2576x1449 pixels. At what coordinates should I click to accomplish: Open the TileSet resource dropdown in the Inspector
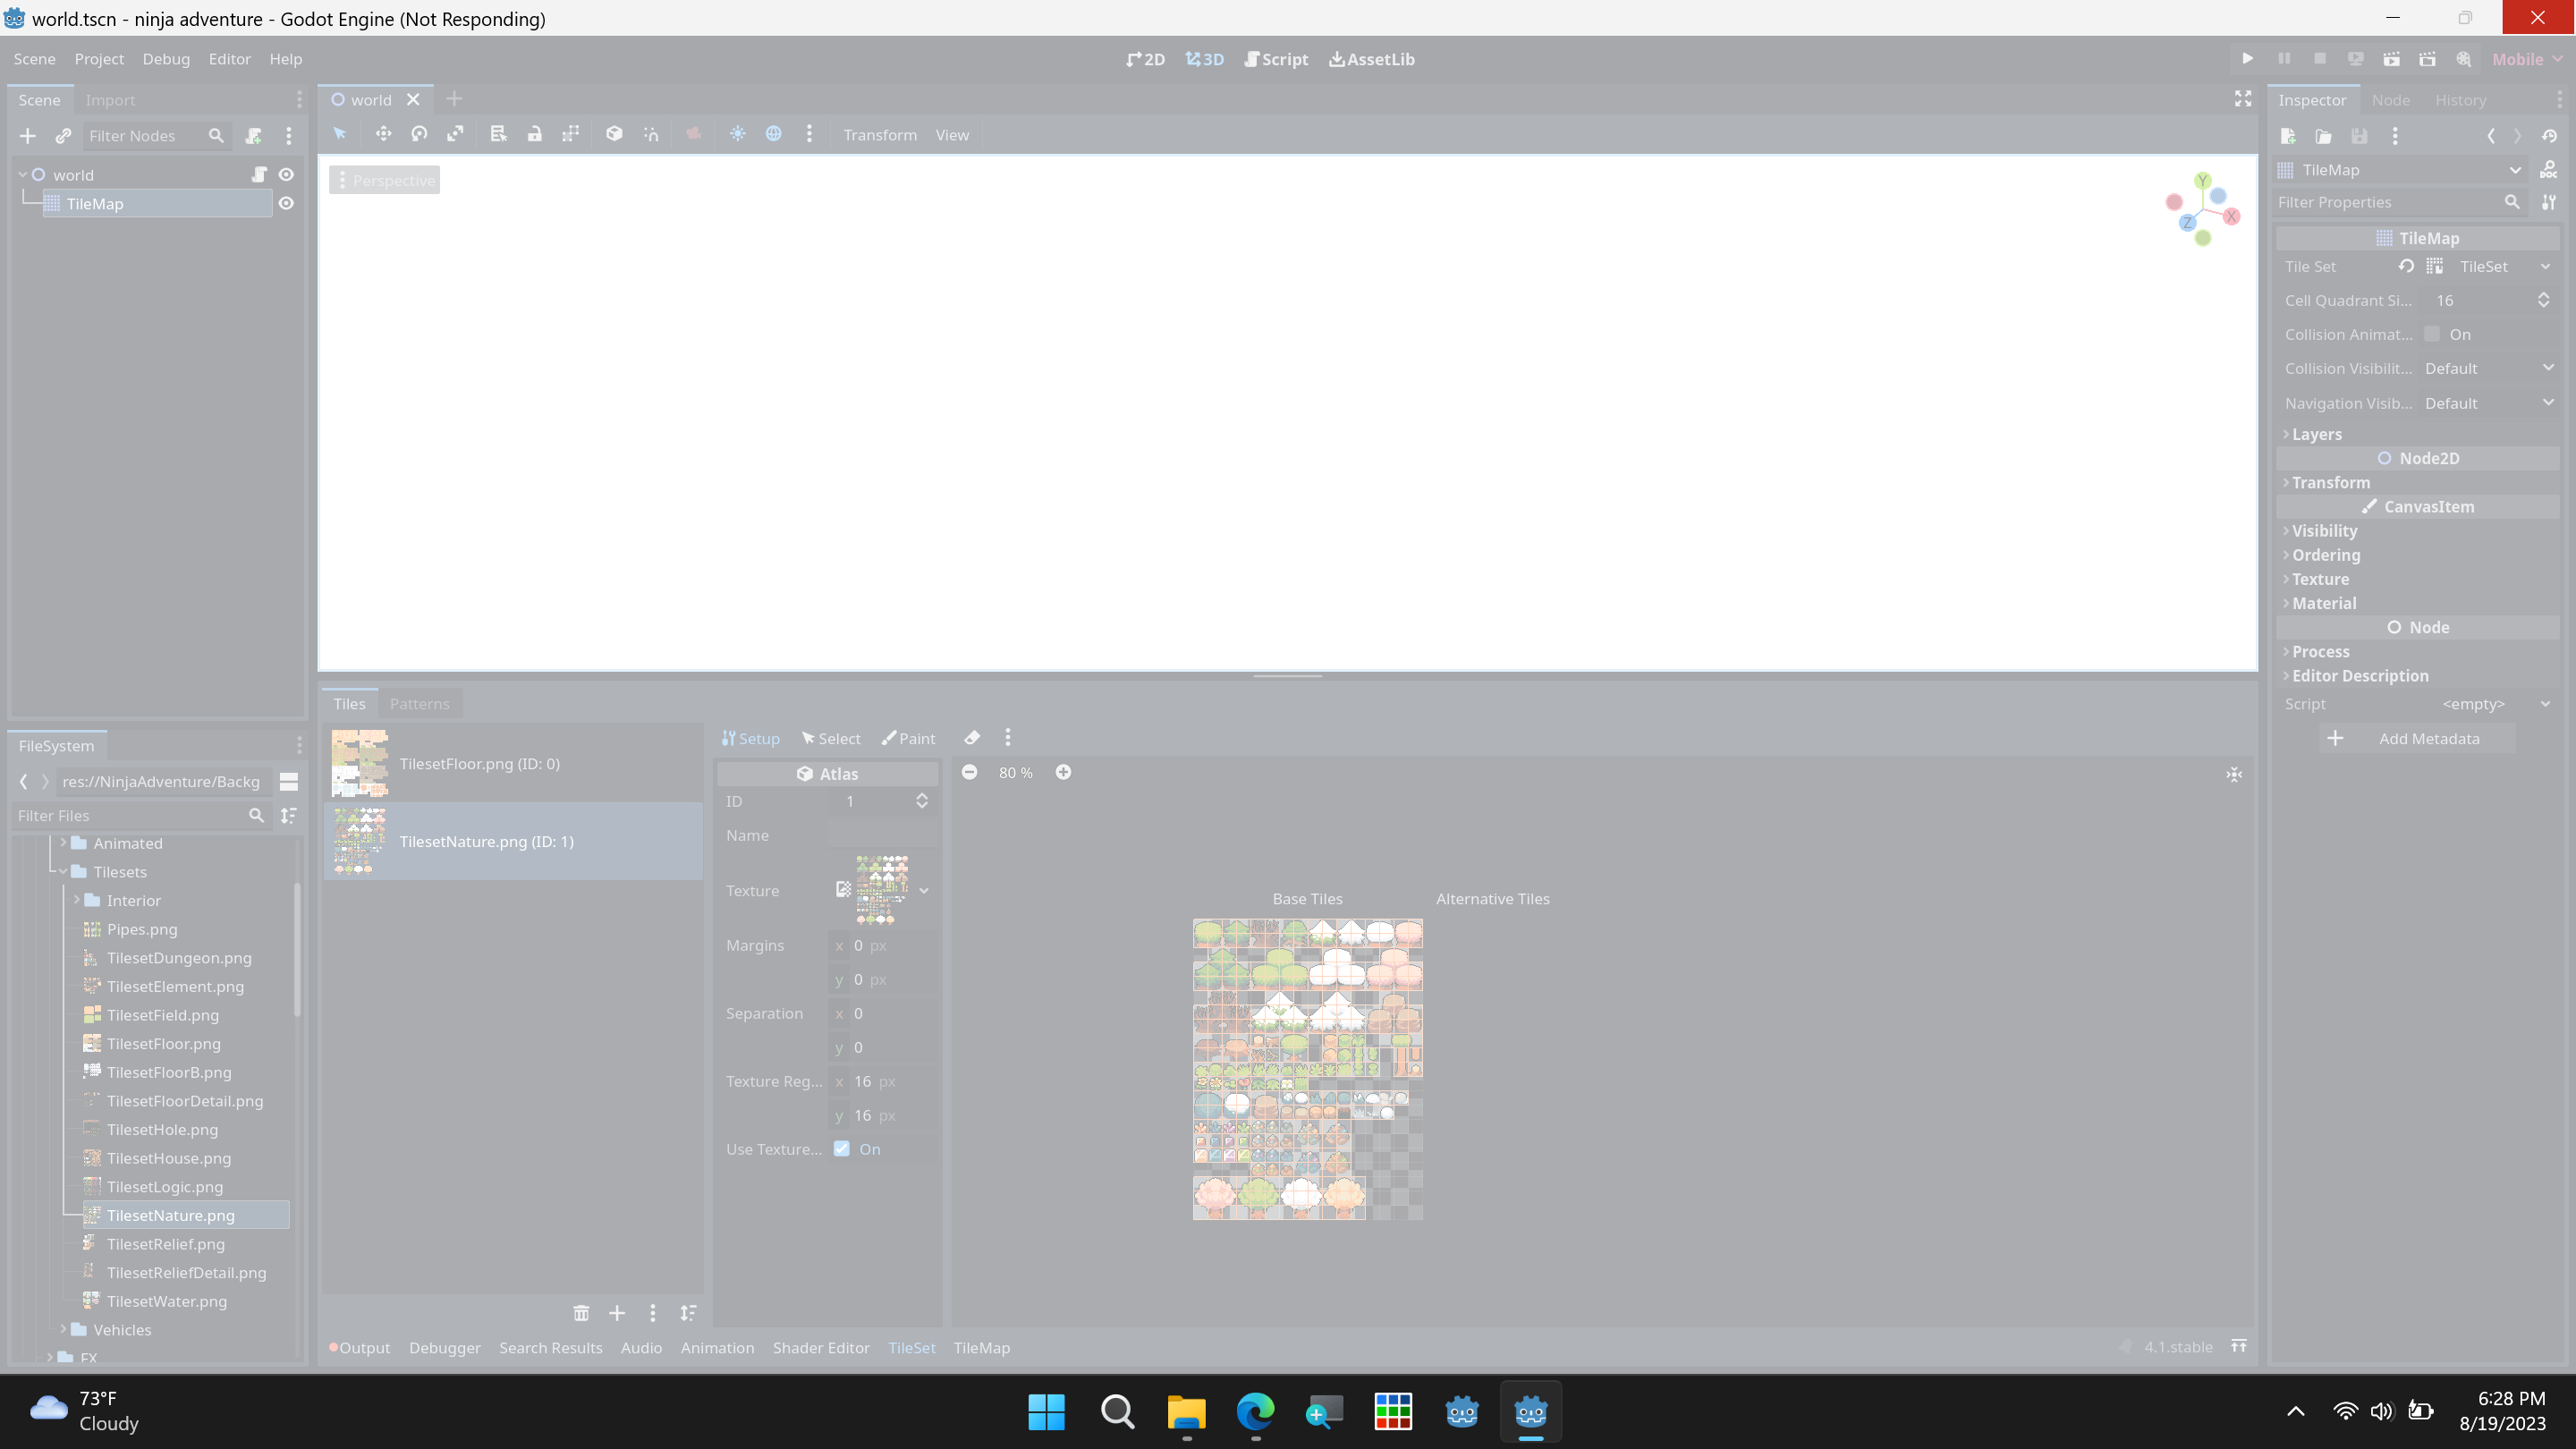2546,266
